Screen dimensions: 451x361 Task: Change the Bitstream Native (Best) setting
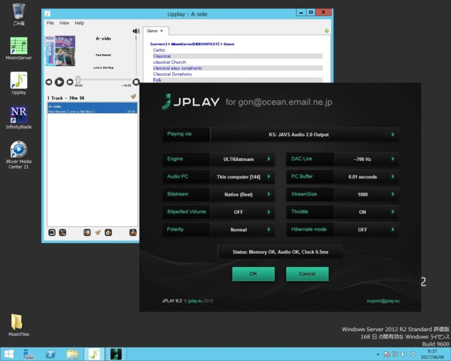(242, 194)
